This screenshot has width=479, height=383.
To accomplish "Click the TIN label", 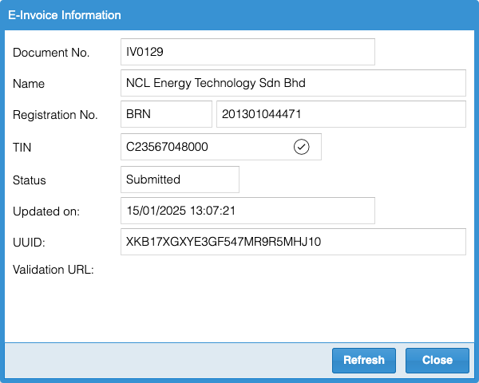I will 22,148.
